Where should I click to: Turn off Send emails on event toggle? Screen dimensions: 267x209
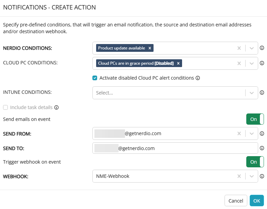click(x=255, y=119)
